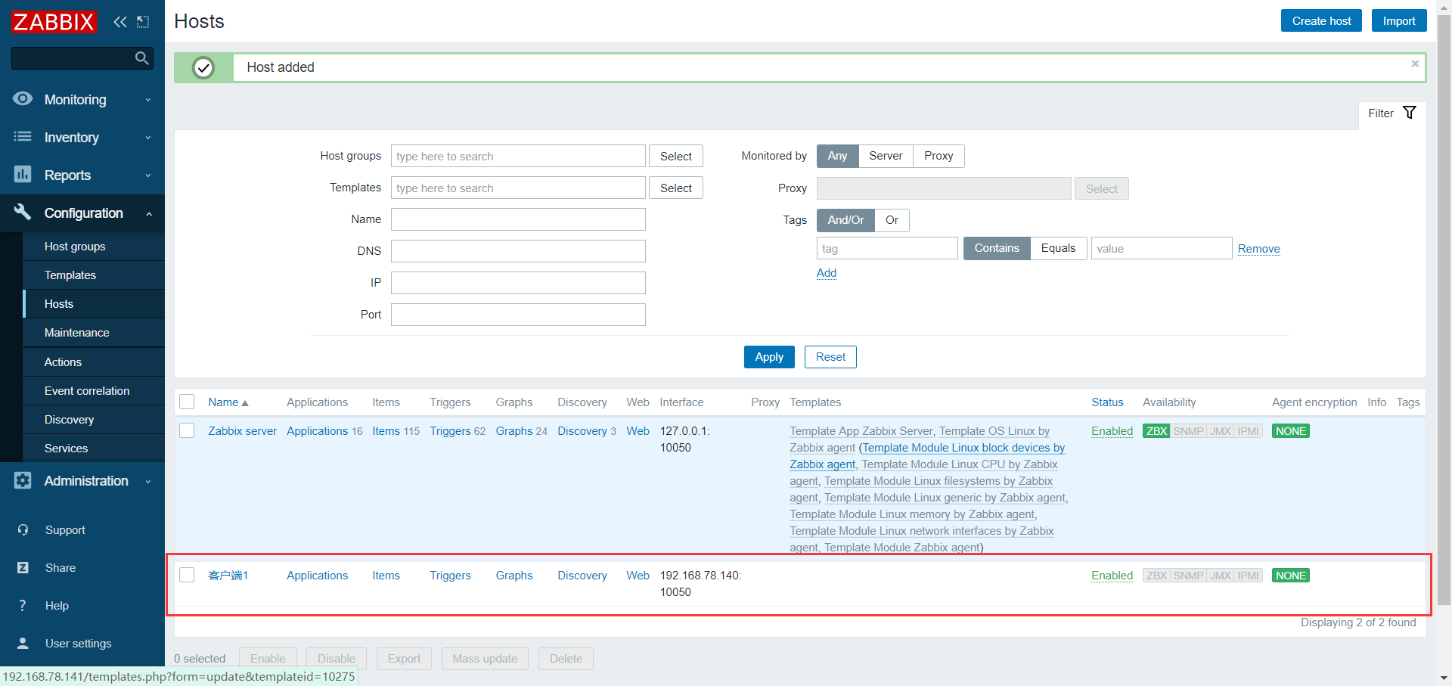Viewport: 1452px width, 686px height.
Task: Click the Help question mark icon
Action: [23, 606]
